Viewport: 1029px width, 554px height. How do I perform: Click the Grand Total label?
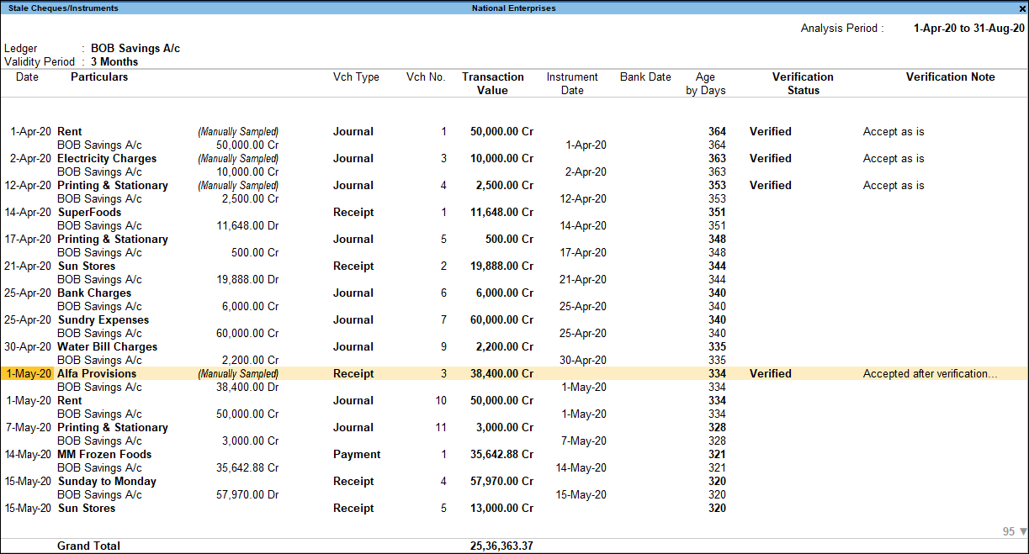pyautogui.click(x=88, y=546)
